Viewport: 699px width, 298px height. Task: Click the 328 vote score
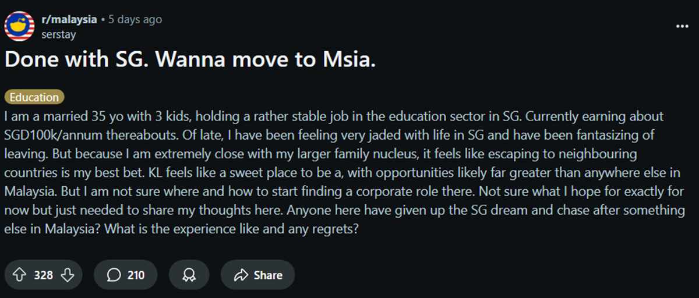point(43,275)
